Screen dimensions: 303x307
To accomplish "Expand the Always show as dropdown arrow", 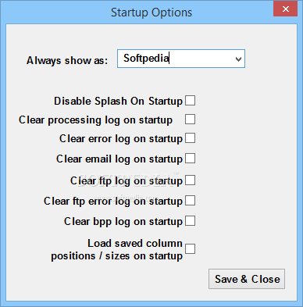I will click(x=238, y=59).
